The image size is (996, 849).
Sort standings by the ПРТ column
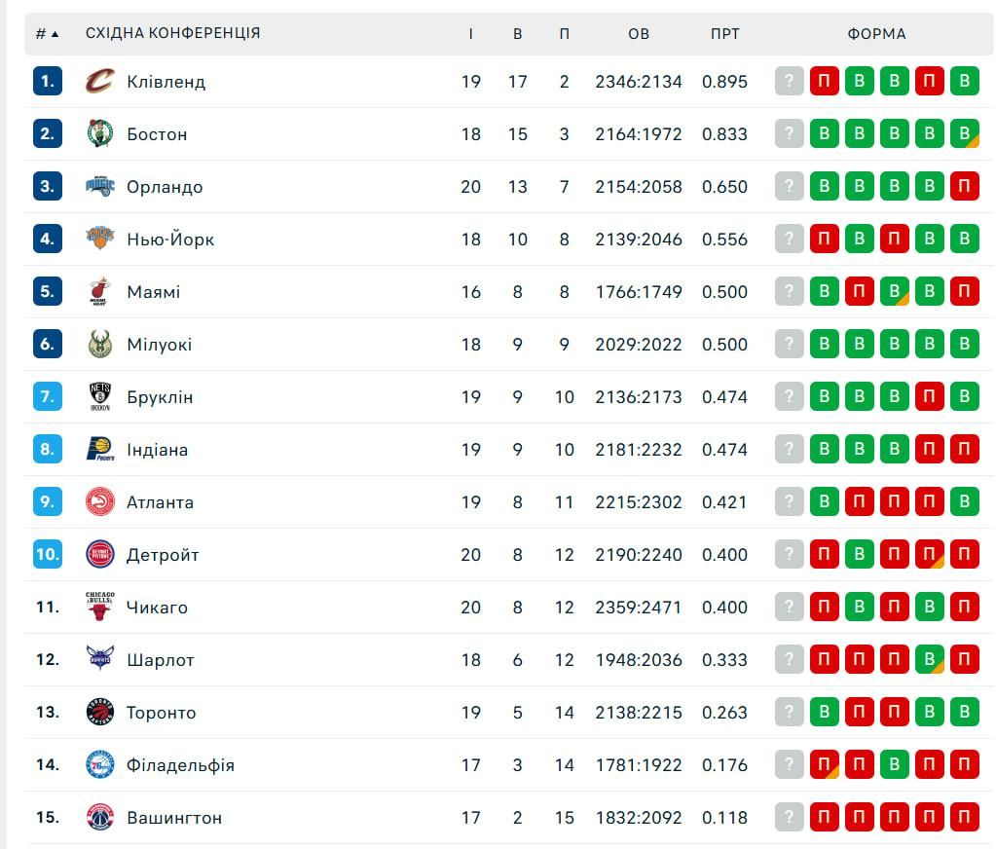pos(724,33)
